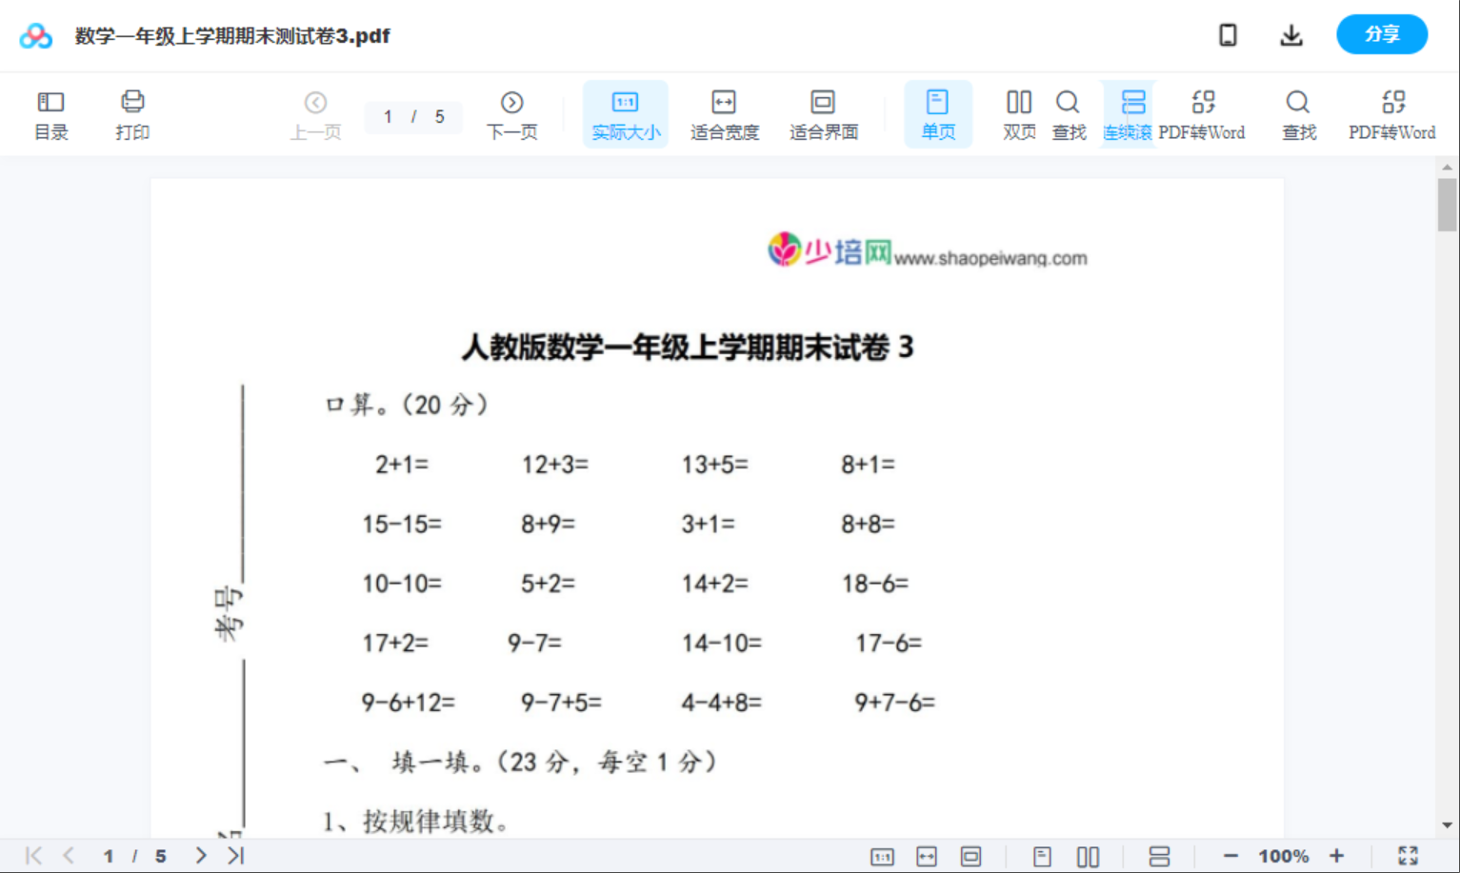Click the fit-width icon in bottom bar
The image size is (1460, 873).
[926, 855]
